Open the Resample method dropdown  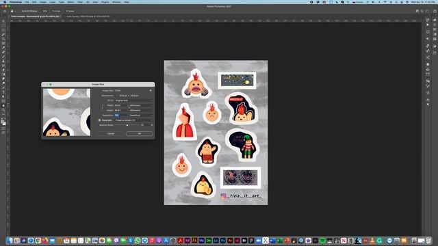pos(134,120)
